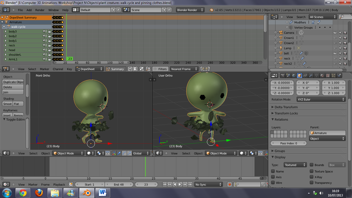
Task: Open Blender from the Windows taskbar
Action: 86,193
